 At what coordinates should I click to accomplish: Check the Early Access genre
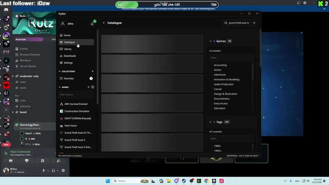tap(211, 104)
